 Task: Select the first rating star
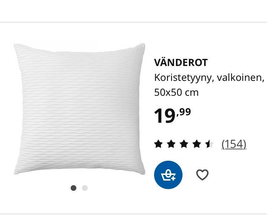pos(158,144)
